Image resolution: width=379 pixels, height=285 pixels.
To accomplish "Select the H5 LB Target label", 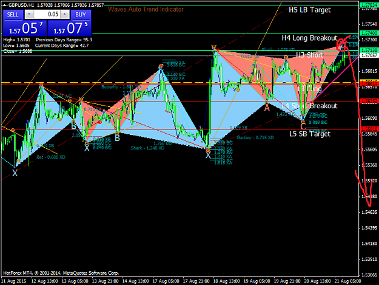I will coord(310,10).
